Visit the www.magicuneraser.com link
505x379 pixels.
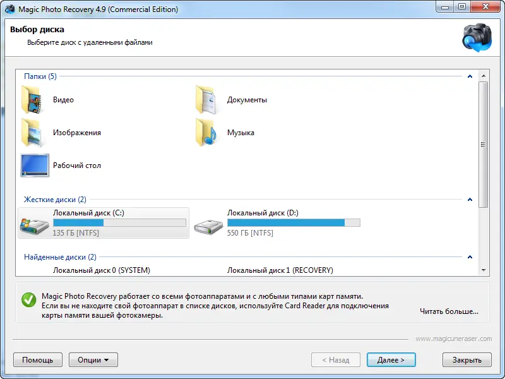(453, 339)
